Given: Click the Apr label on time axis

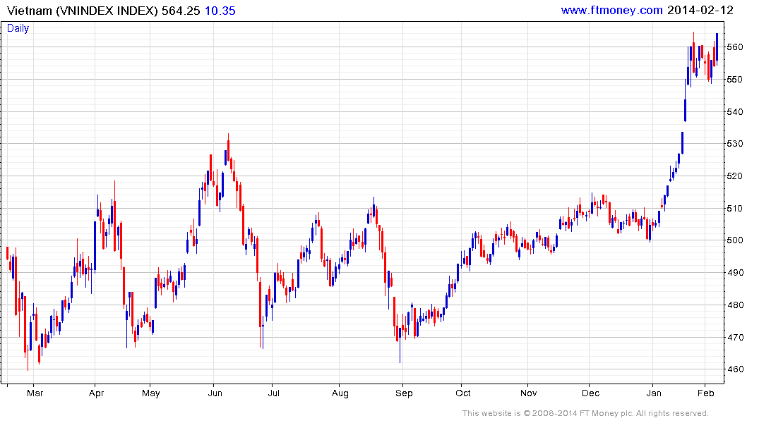Looking at the screenshot, I should click(96, 393).
